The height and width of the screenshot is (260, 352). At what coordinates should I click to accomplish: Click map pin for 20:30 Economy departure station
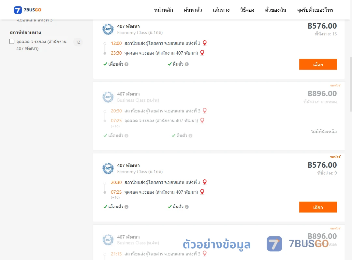pyautogui.click(x=204, y=182)
